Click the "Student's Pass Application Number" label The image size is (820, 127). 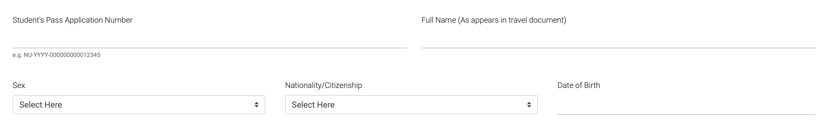click(73, 20)
